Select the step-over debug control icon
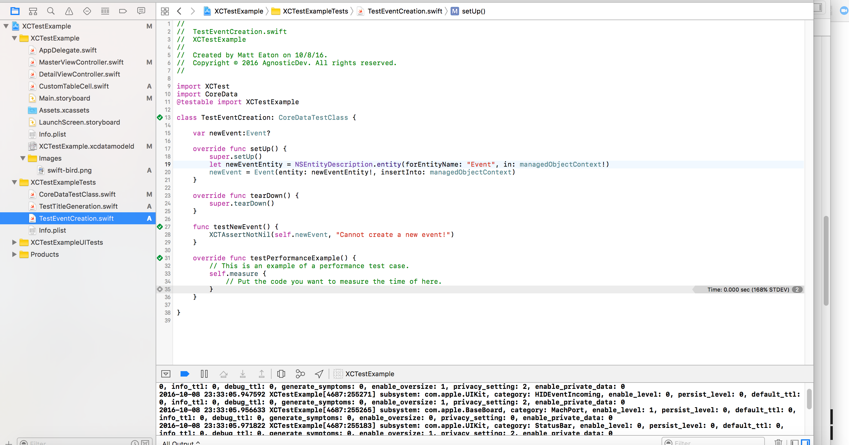Image resolution: width=849 pixels, height=445 pixels. [x=224, y=374]
